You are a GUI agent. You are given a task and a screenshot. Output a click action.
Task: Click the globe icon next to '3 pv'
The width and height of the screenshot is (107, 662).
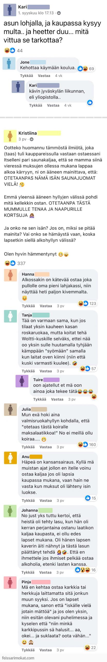[x=32, y=139]
